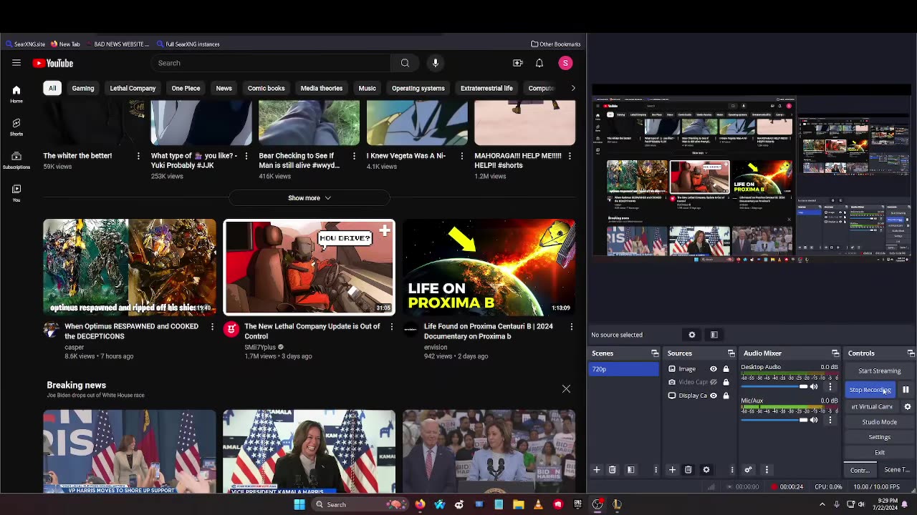Screen dimensions: 917x515
Task: Open the Full SearXNG instances bookmark
Action: point(188,44)
